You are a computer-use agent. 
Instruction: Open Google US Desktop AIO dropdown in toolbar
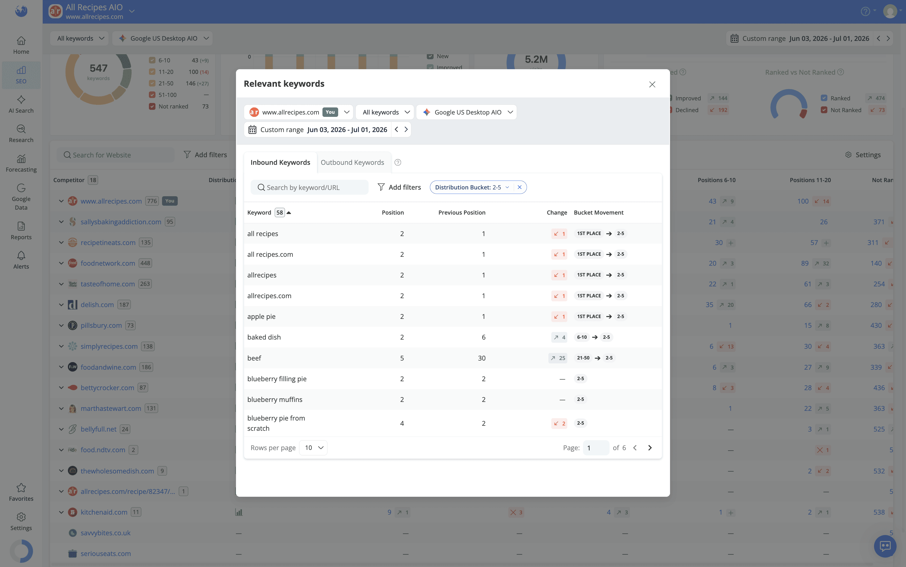163,38
